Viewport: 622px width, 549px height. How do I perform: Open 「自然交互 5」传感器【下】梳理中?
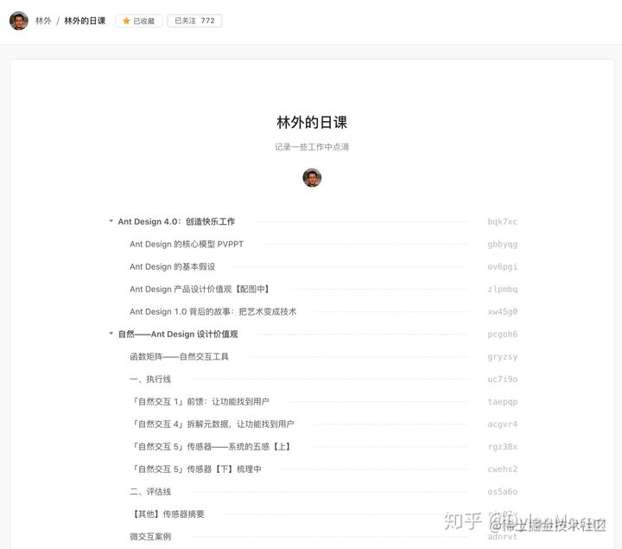[x=195, y=469]
